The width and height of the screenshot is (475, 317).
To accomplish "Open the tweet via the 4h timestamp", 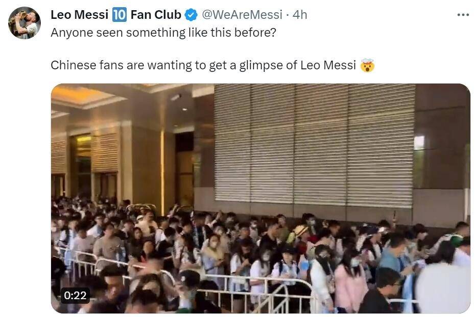I will click(x=300, y=14).
